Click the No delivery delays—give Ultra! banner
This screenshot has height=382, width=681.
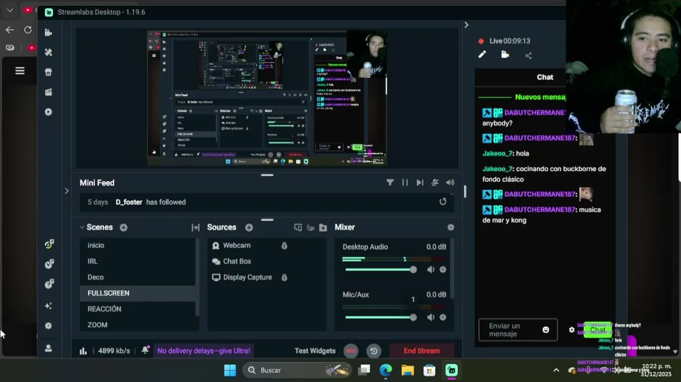(x=204, y=351)
